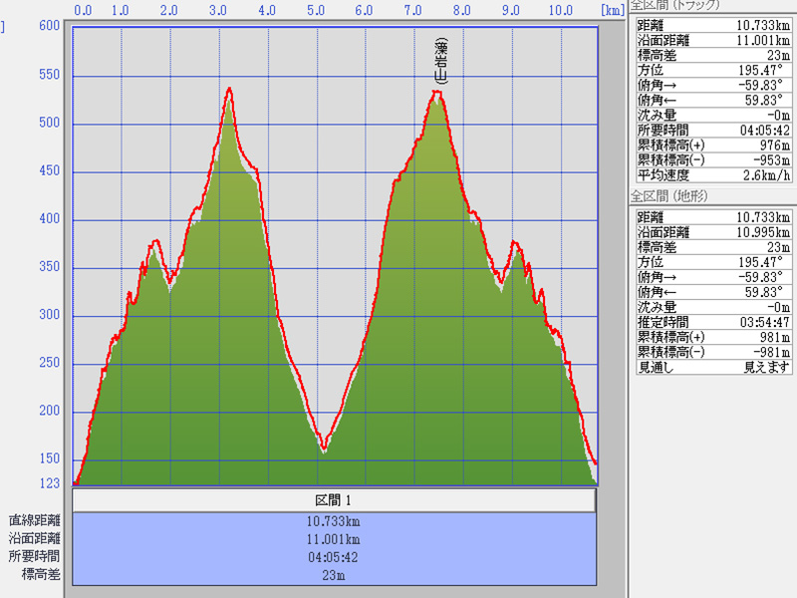Viewport: 797px width, 598px height.
Task: Click the 全区間 (地形) panel header
Action: tap(667, 195)
